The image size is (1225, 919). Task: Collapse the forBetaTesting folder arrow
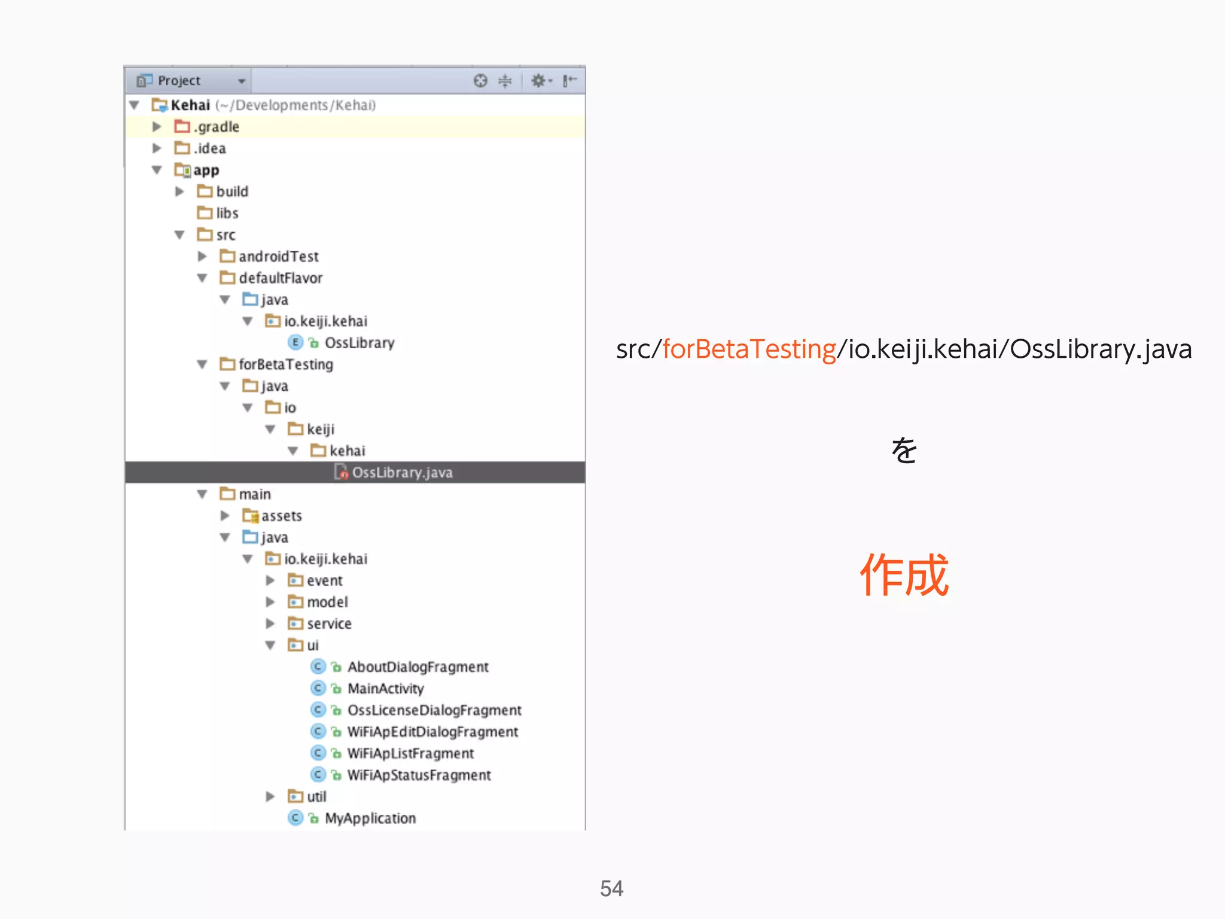tap(203, 364)
